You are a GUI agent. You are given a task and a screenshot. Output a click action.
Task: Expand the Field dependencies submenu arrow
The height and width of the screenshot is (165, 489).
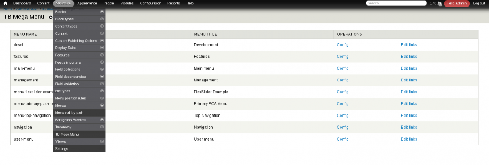click(101, 77)
